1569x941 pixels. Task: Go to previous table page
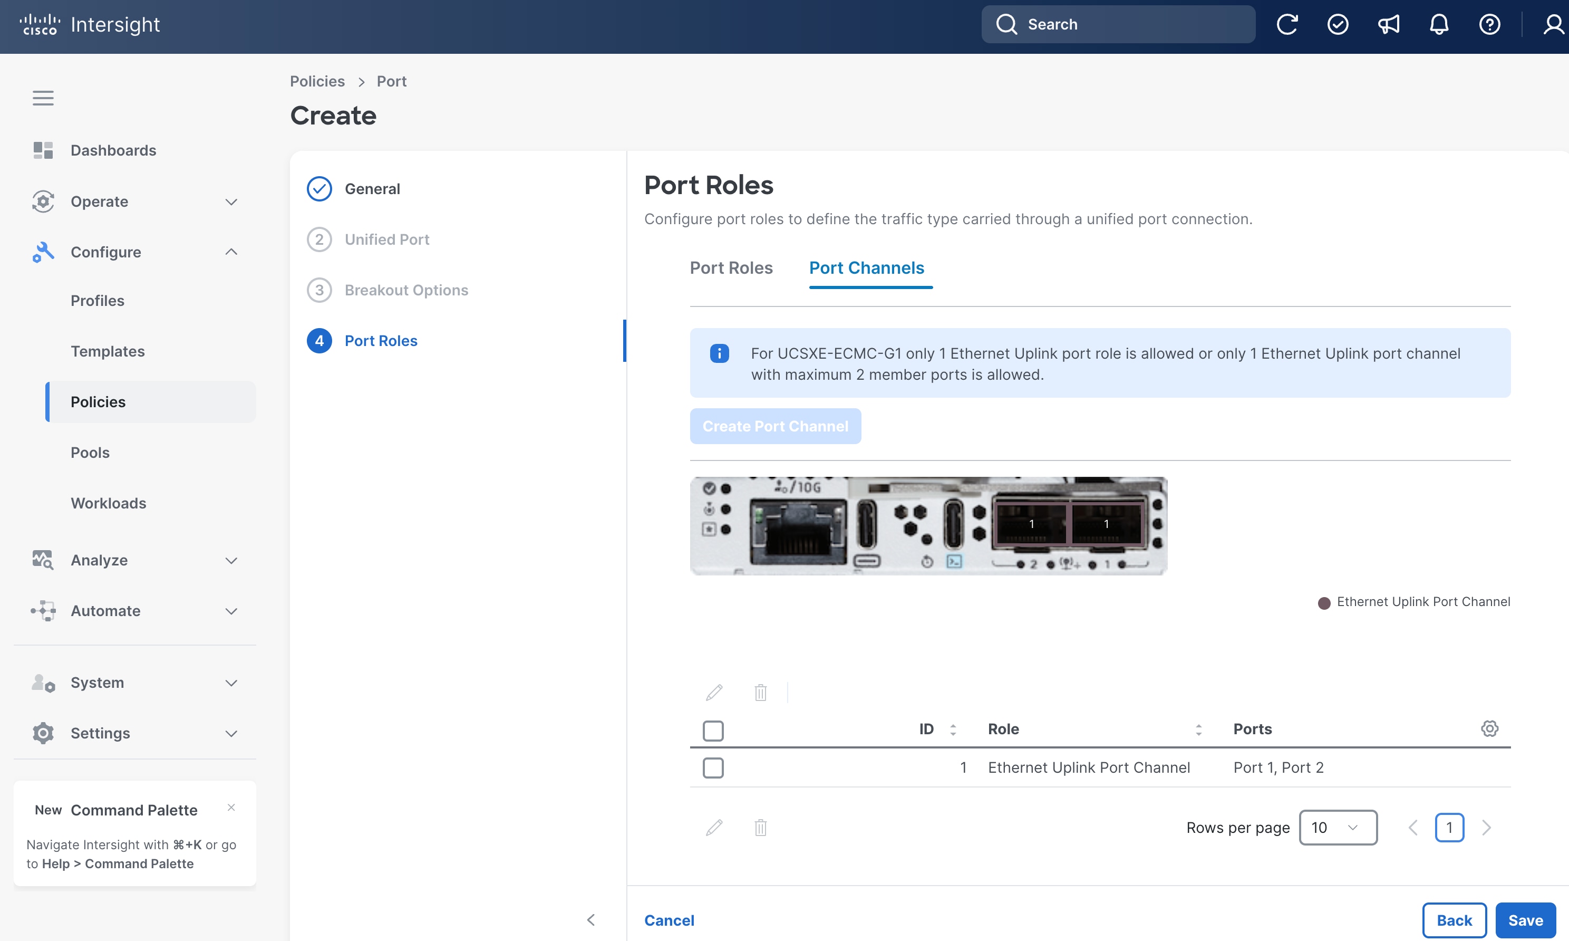1412,828
